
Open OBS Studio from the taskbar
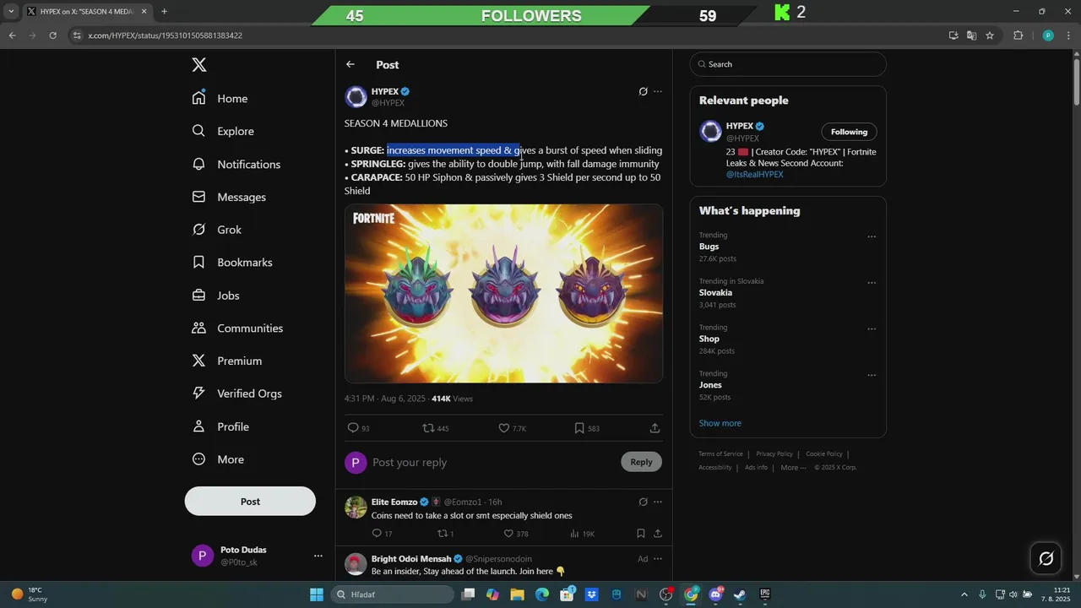[x=666, y=594]
